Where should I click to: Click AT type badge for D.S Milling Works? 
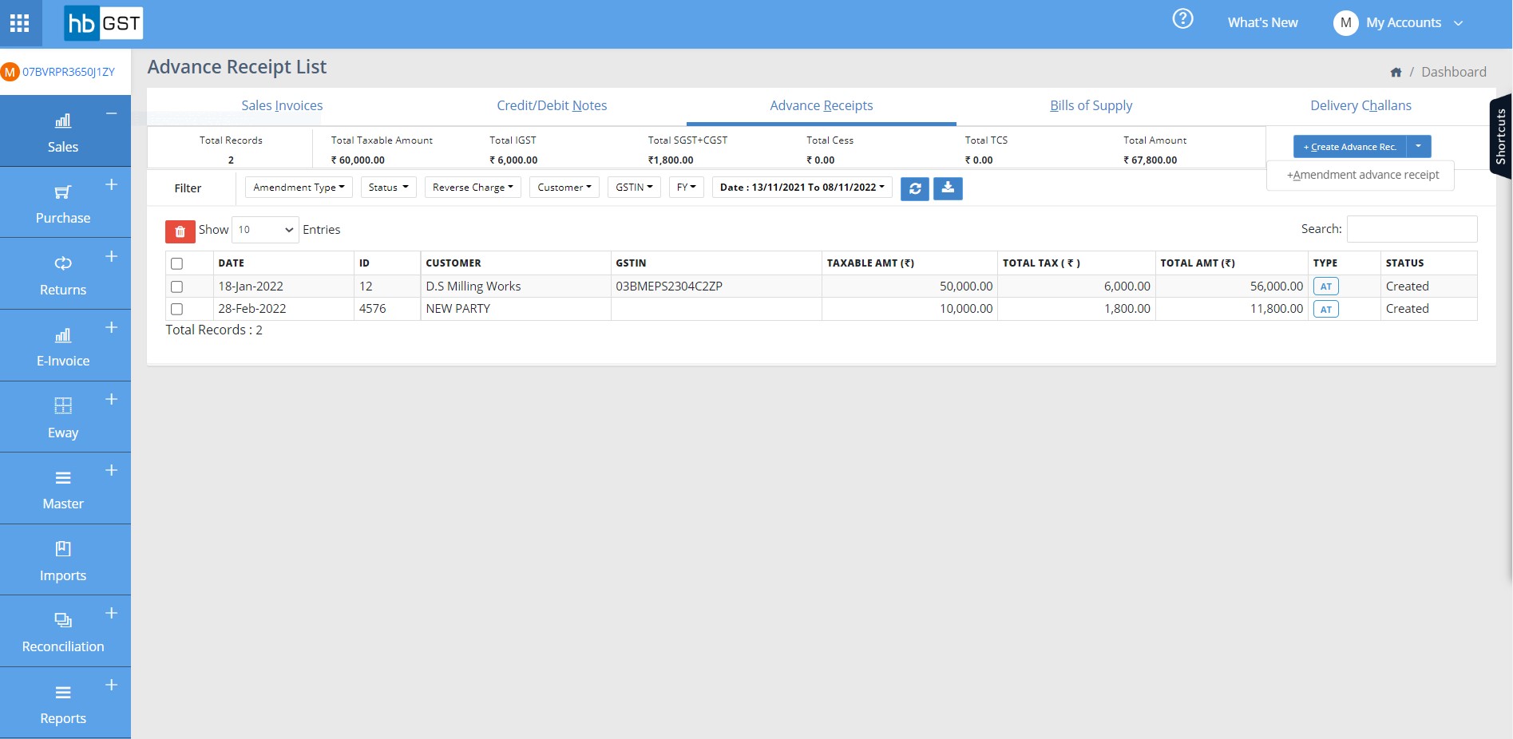[1325, 287]
